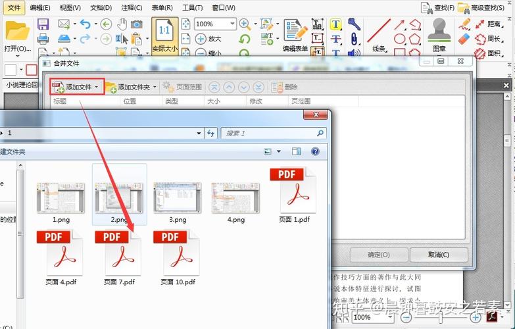Viewport: 515px width, 329px height.
Task: Open the view options dropdown in file browser
Action: tap(279, 151)
